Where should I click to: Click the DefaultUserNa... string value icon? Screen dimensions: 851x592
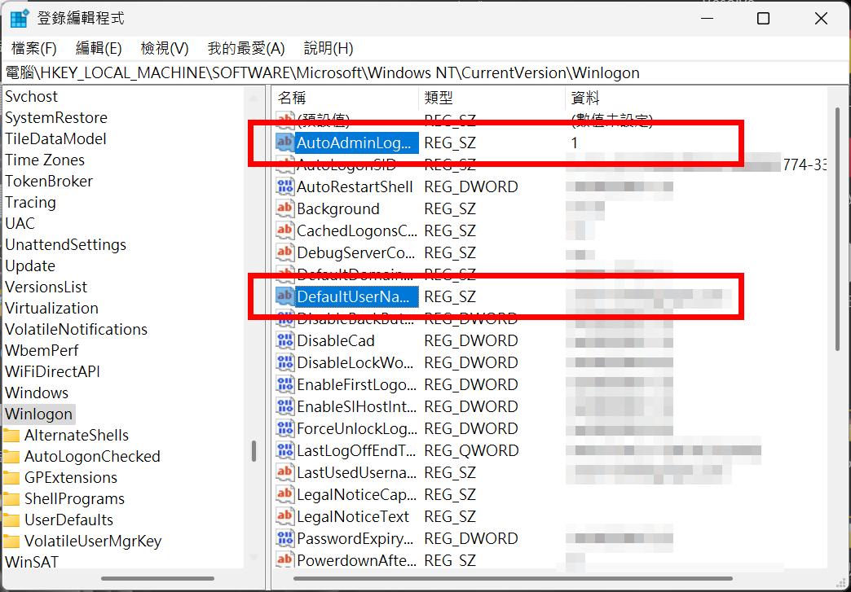click(285, 296)
